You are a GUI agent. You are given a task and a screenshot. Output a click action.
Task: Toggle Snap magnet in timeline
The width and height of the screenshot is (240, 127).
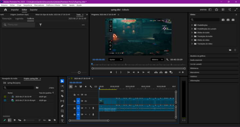[x=76, y=87]
